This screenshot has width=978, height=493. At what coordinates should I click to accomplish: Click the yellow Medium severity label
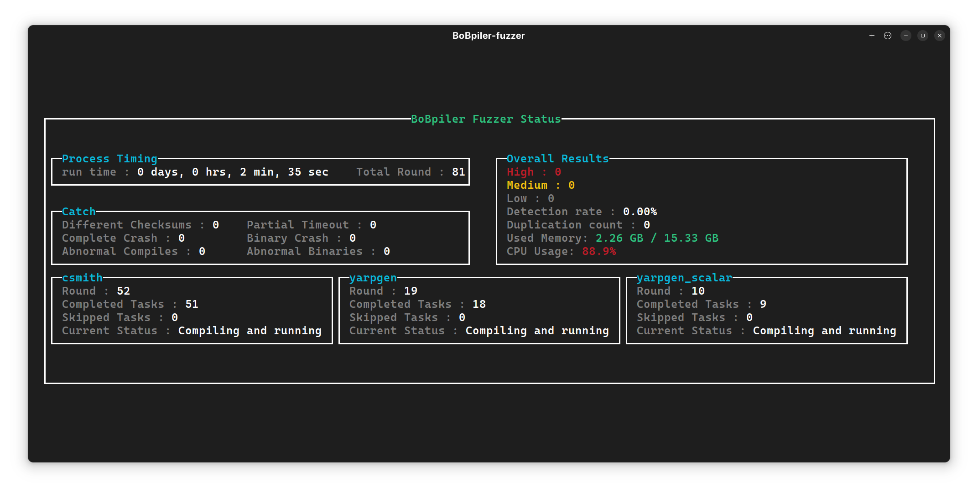527,185
